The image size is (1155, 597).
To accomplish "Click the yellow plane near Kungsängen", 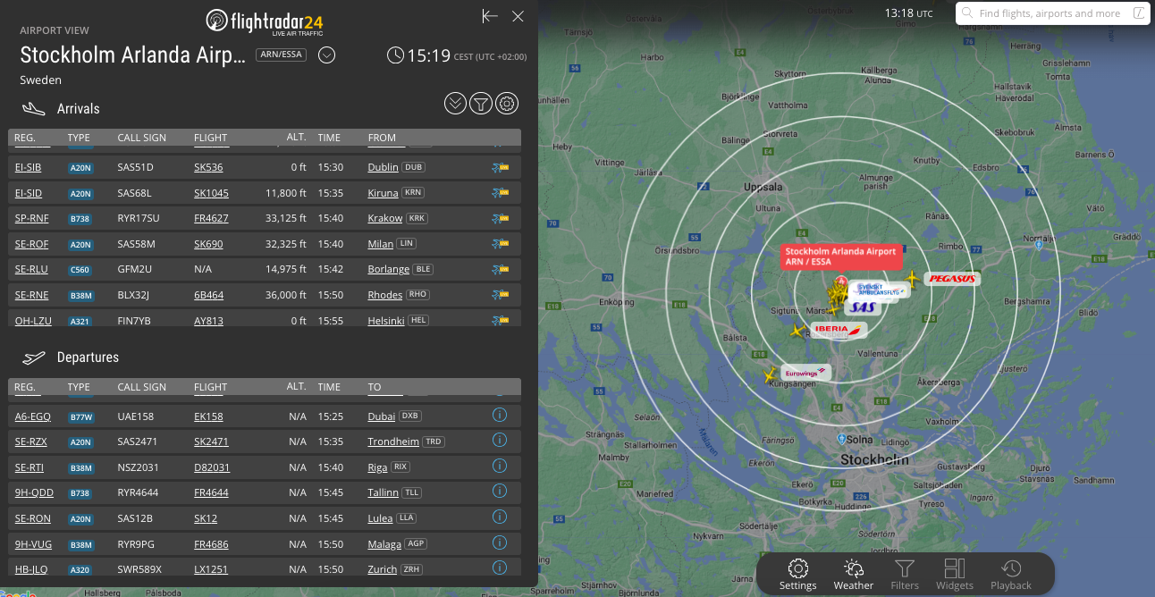I will click(769, 375).
